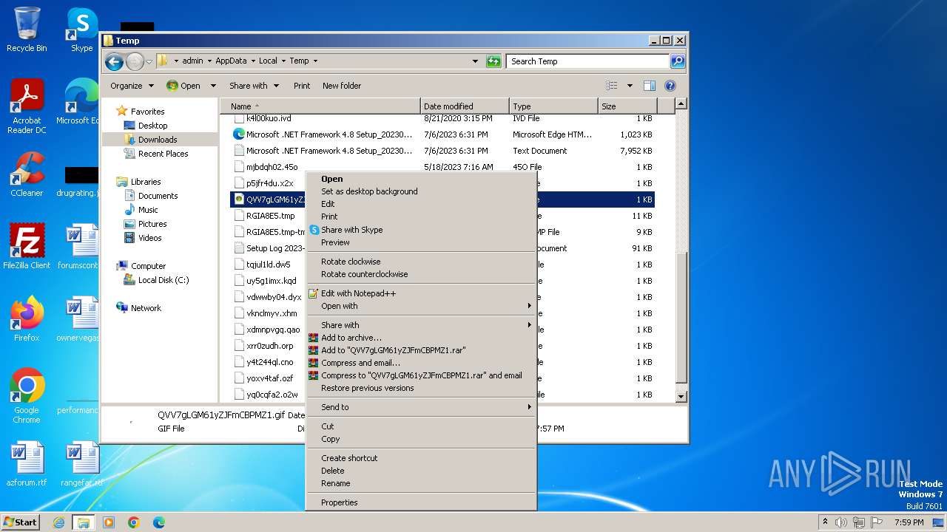Click the Explorer Back navigation button
This screenshot has height=532, width=947.
114,61
